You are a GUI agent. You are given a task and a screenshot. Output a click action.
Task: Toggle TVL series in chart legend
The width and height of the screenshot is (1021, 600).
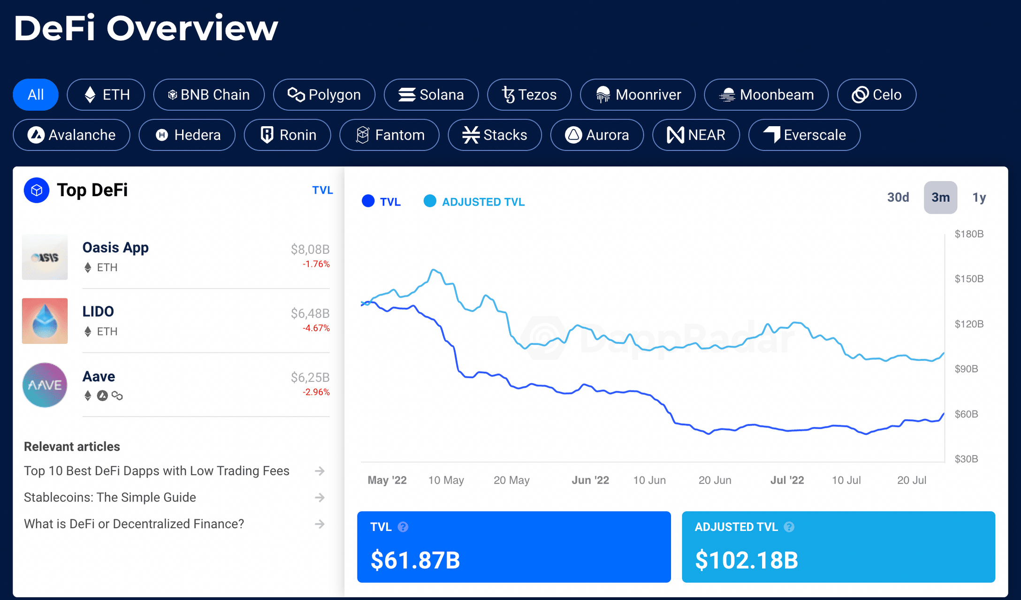click(x=381, y=202)
